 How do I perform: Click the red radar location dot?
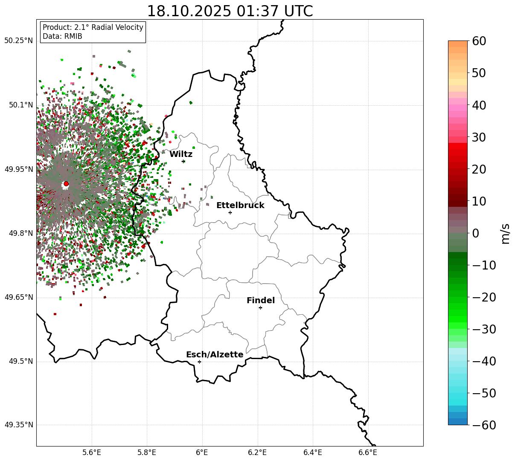tap(66, 184)
